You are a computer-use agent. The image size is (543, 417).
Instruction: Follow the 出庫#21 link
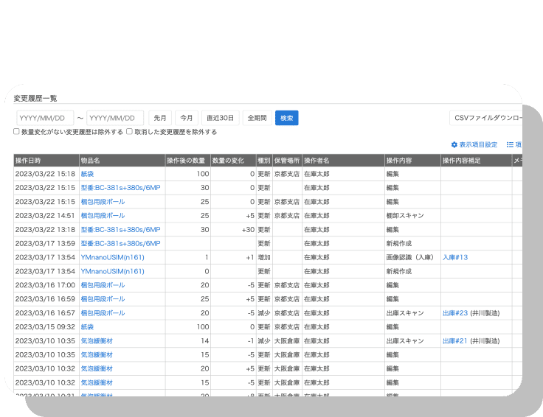pos(455,341)
